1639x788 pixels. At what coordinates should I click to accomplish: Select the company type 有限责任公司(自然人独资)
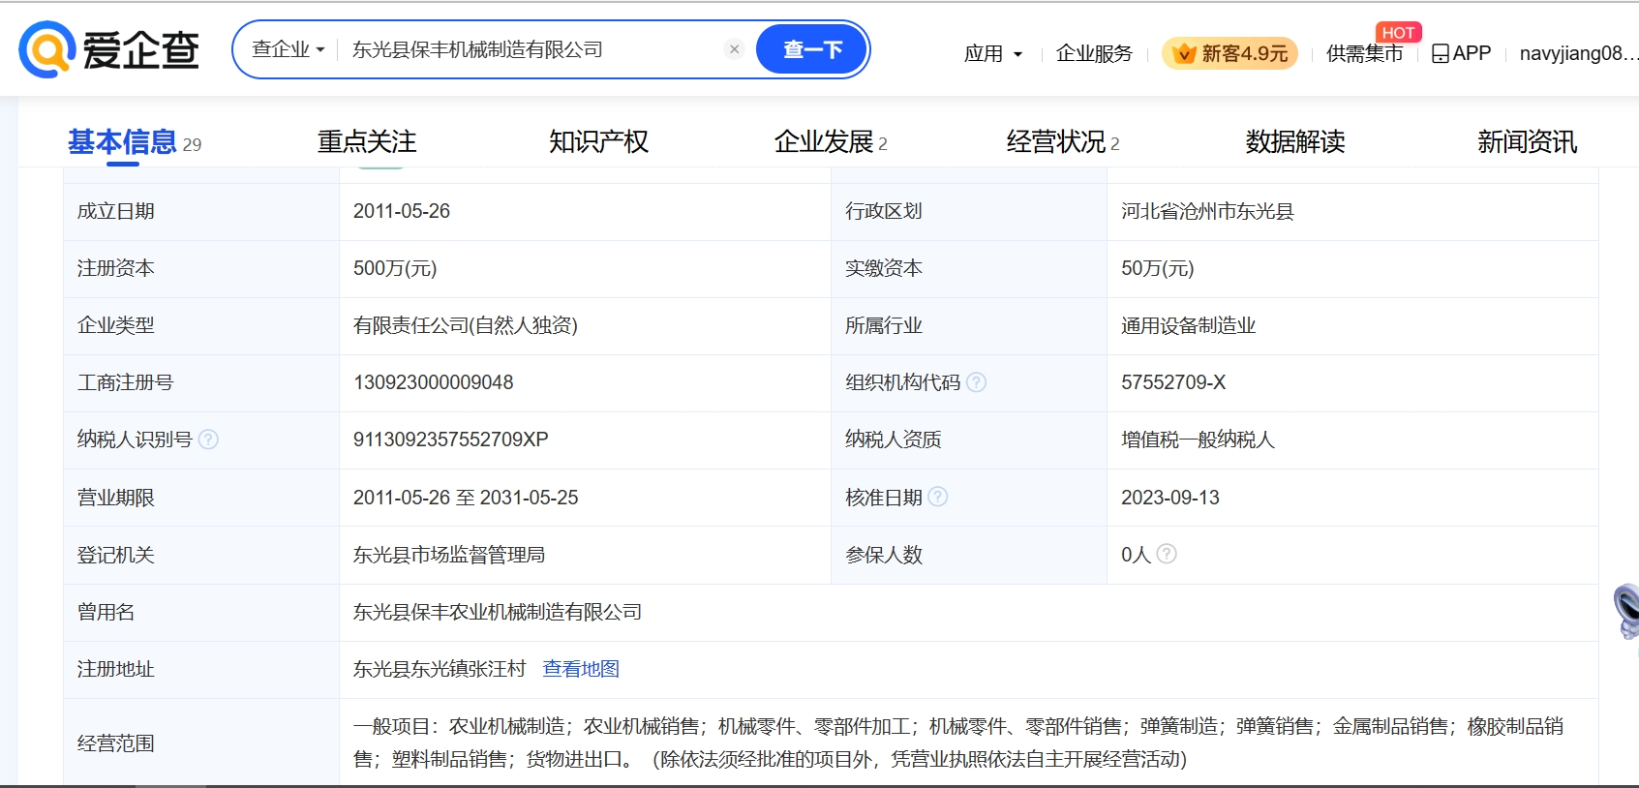click(x=466, y=325)
